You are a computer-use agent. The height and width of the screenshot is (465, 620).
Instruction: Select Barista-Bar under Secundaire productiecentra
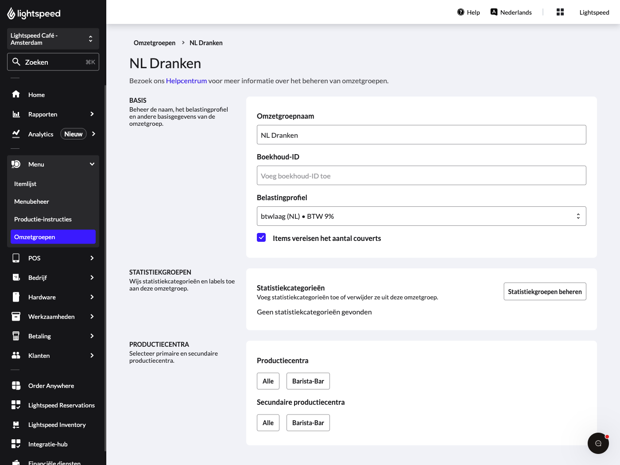pos(308,423)
